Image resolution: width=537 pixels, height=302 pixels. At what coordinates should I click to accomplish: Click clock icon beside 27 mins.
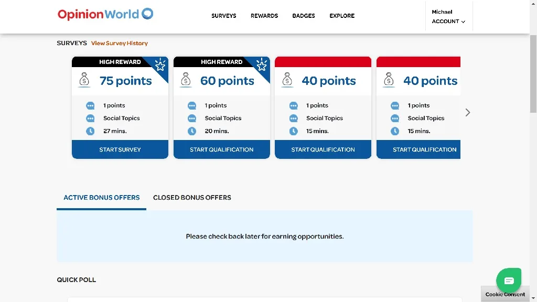coord(90,131)
